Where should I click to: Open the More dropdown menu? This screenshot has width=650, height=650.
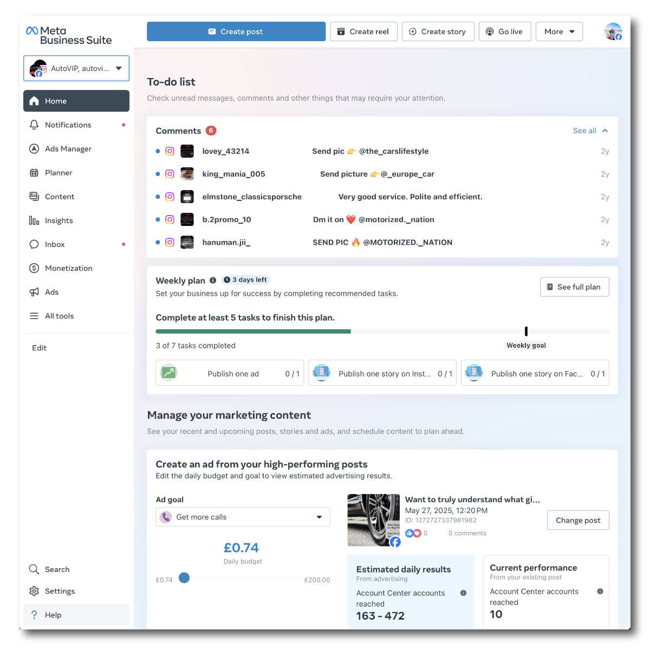pyautogui.click(x=559, y=31)
